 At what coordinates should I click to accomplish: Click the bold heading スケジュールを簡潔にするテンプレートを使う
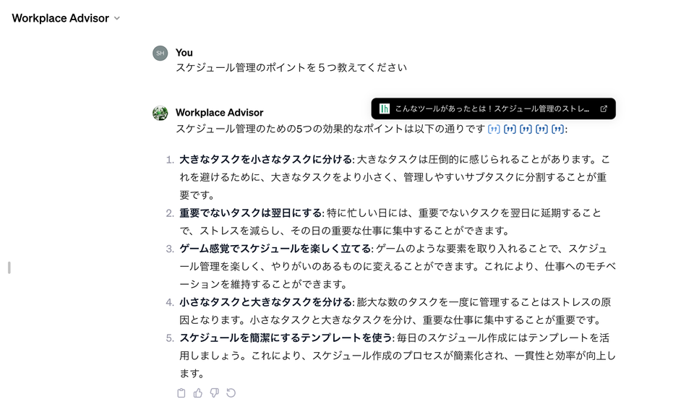(286, 338)
